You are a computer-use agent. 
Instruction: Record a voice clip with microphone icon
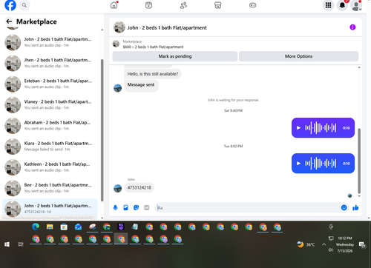(x=115, y=207)
